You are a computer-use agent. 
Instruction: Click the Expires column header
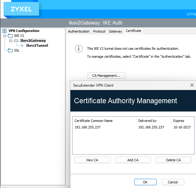point(182,121)
